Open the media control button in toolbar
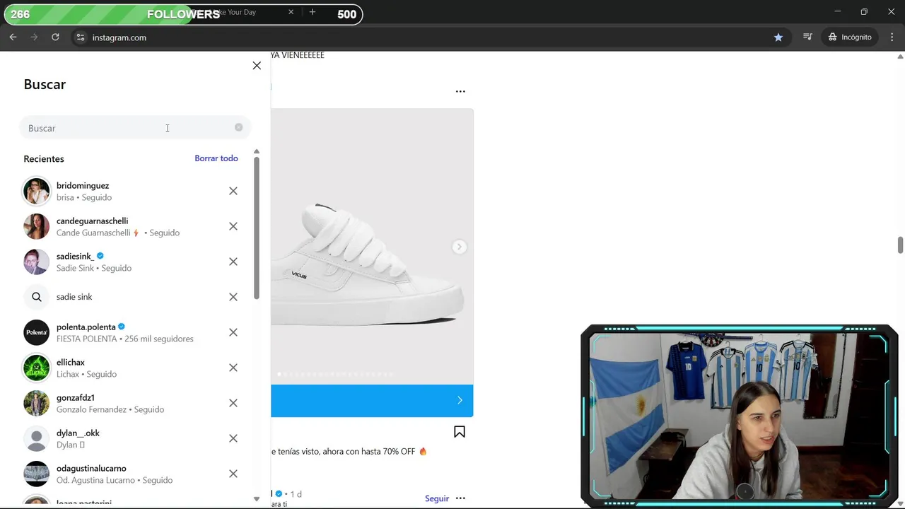 click(x=807, y=37)
